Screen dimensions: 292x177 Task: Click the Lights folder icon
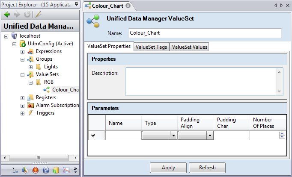coord(39,67)
